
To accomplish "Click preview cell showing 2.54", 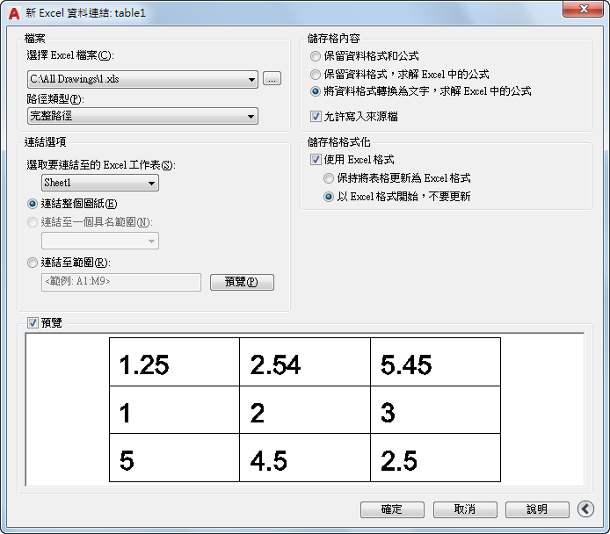I will pos(305,362).
